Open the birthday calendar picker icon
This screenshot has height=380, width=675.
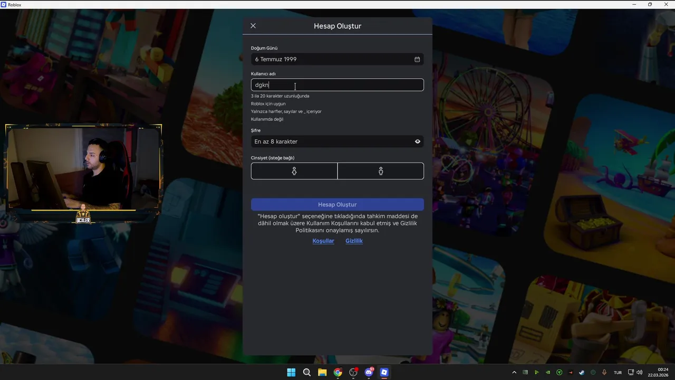(x=417, y=59)
